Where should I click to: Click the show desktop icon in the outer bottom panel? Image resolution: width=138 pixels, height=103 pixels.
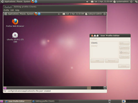pos(2,101)
